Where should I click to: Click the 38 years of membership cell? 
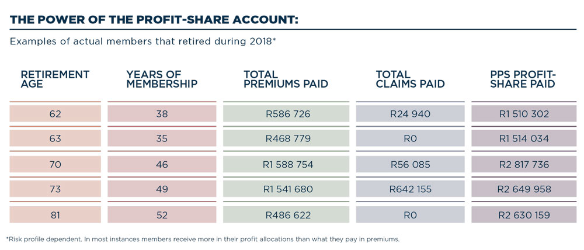pyautogui.click(x=162, y=114)
